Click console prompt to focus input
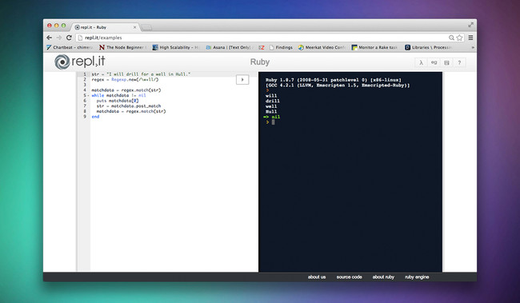This screenshot has height=303, width=520. (273, 122)
